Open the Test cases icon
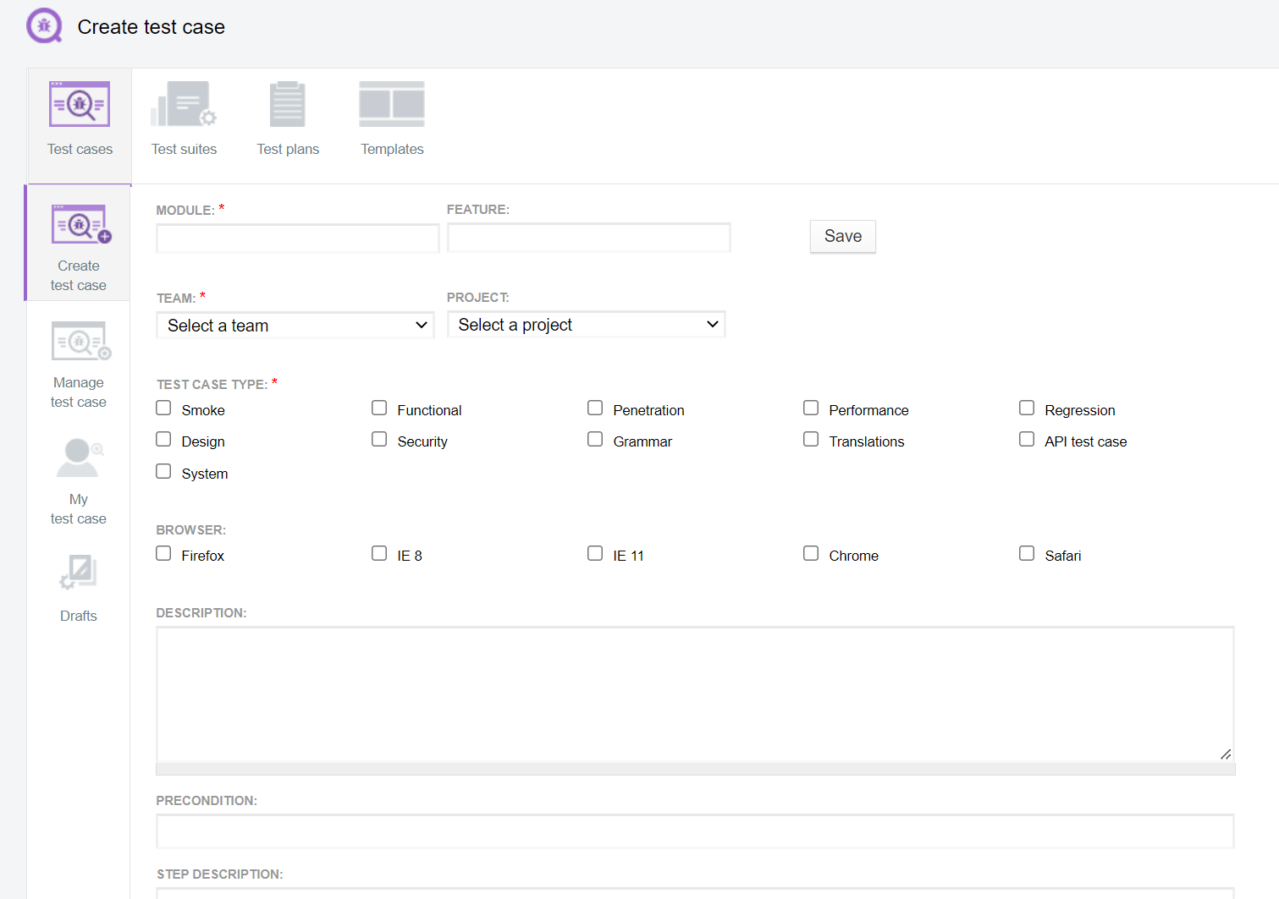Screen dimensions: 1279x899 (x=80, y=104)
